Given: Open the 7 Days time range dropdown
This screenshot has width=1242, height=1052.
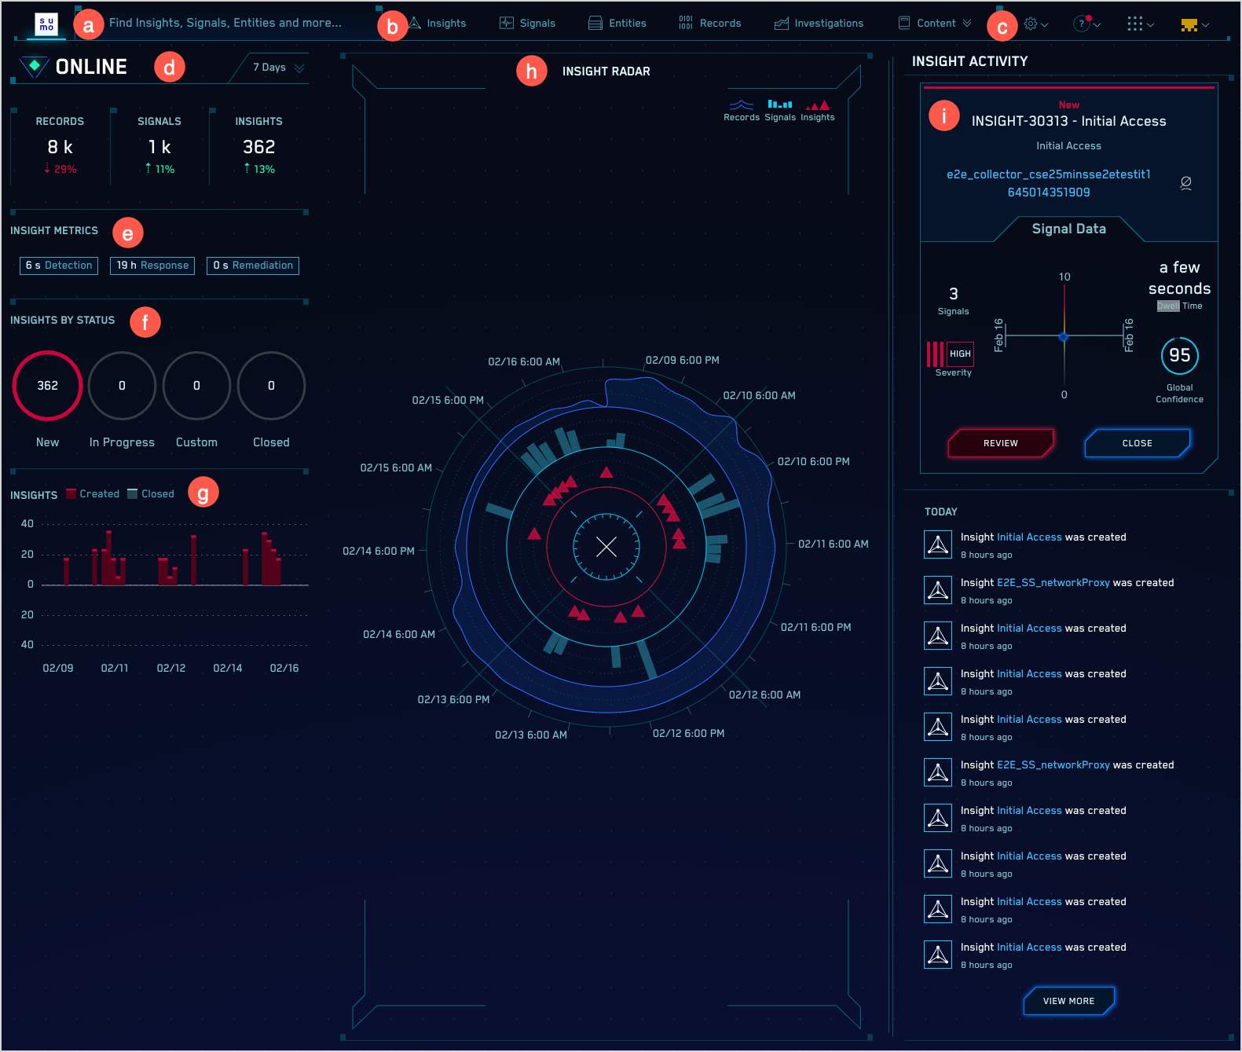Looking at the screenshot, I should 278,68.
